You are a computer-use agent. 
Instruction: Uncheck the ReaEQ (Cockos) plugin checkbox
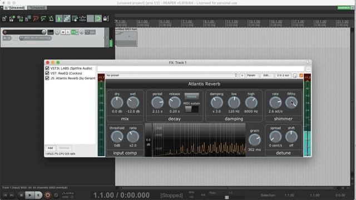[47, 73]
